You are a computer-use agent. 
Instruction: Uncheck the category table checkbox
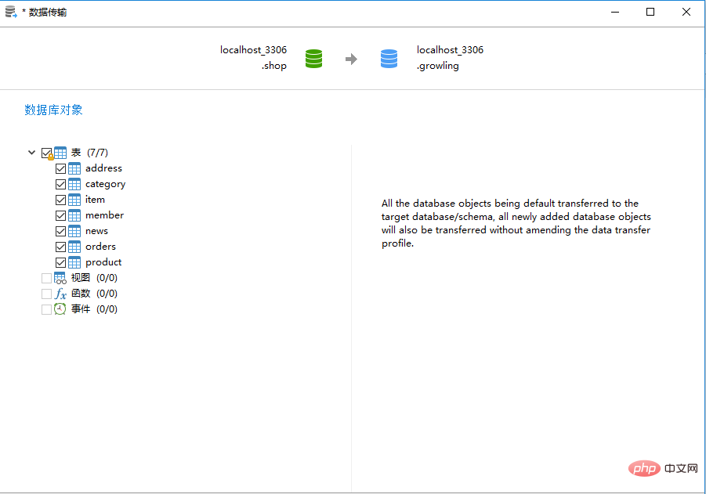[x=61, y=185]
